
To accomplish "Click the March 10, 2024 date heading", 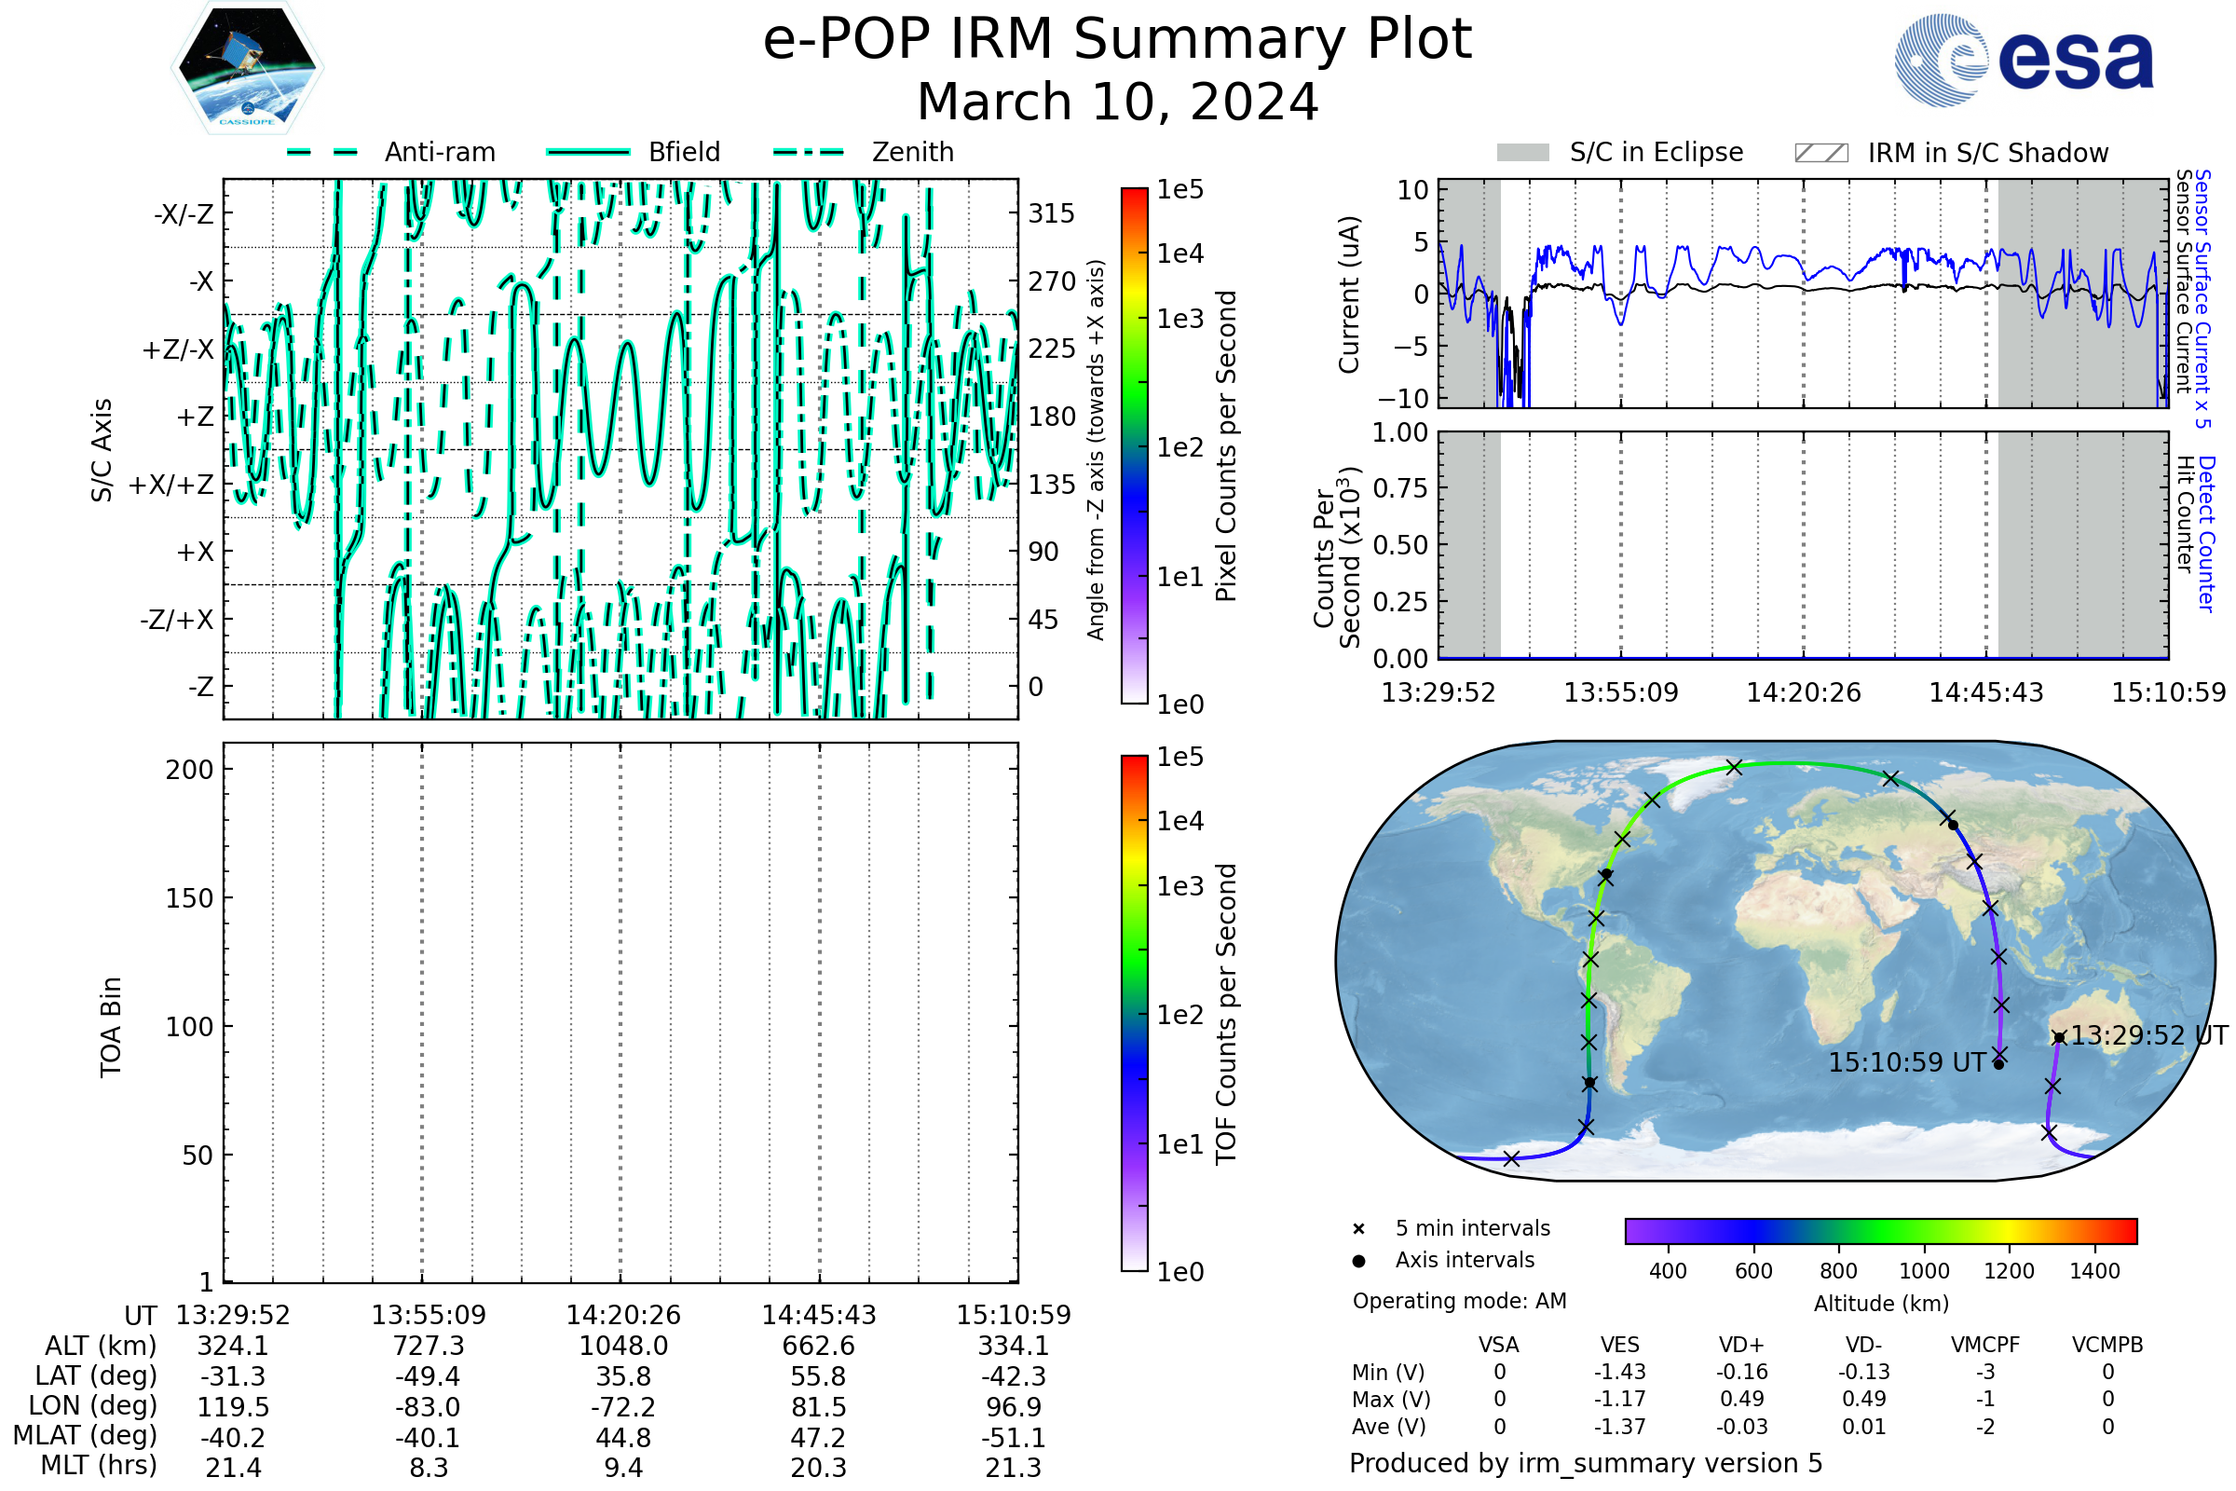I will (x=1117, y=102).
